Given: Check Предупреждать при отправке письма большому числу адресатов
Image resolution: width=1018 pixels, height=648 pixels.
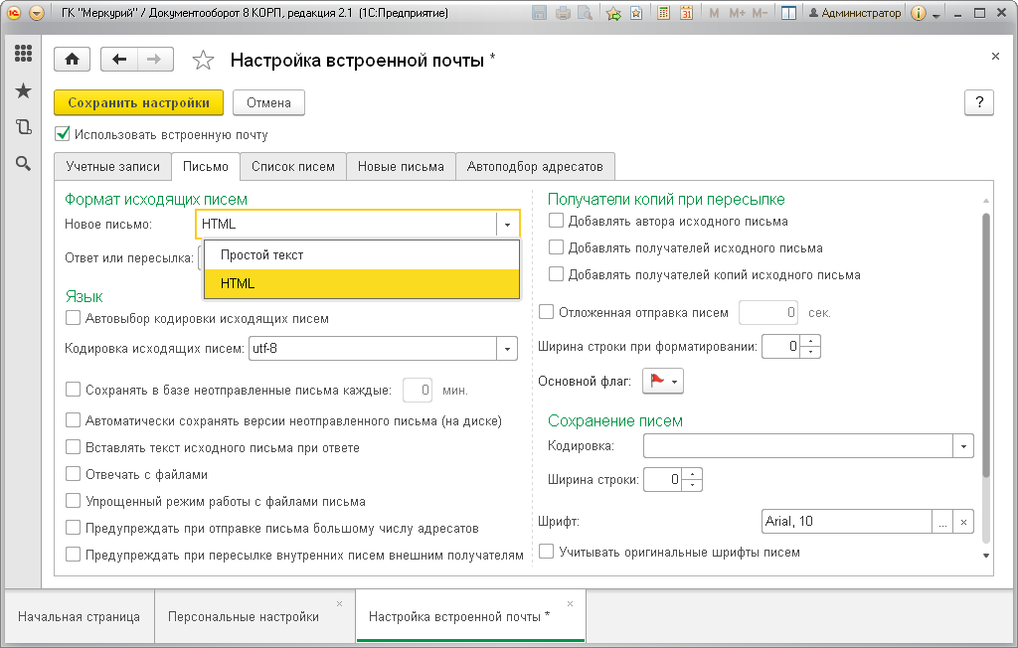Looking at the screenshot, I should [73, 527].
